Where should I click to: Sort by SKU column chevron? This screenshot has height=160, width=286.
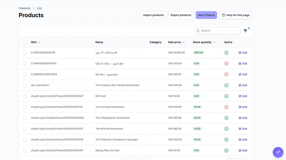pyautogui.click(x=39, y=42)
